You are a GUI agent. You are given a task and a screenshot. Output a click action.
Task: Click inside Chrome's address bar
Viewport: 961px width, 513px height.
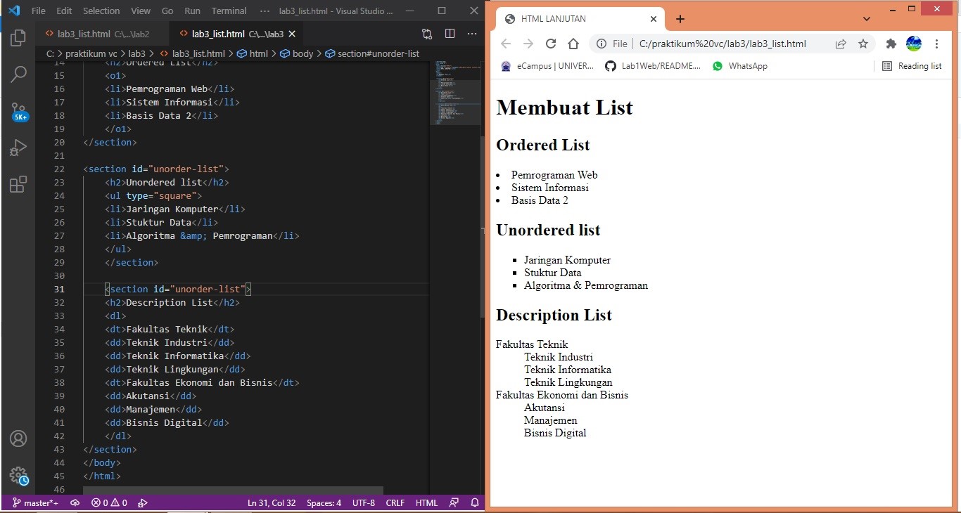725,44
